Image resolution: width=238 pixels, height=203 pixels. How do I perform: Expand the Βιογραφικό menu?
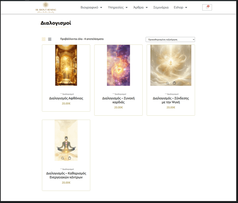coord(91,8)
